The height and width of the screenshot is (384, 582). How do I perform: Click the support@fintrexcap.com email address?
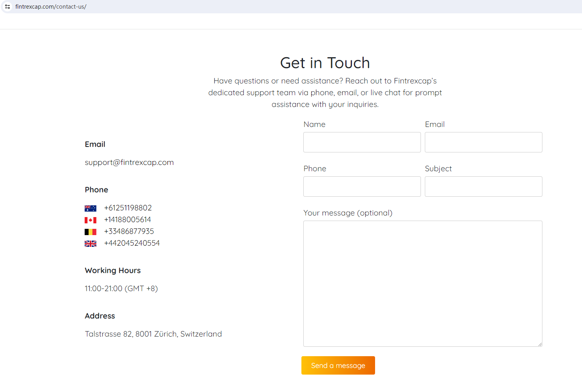(x=129, y=163)
